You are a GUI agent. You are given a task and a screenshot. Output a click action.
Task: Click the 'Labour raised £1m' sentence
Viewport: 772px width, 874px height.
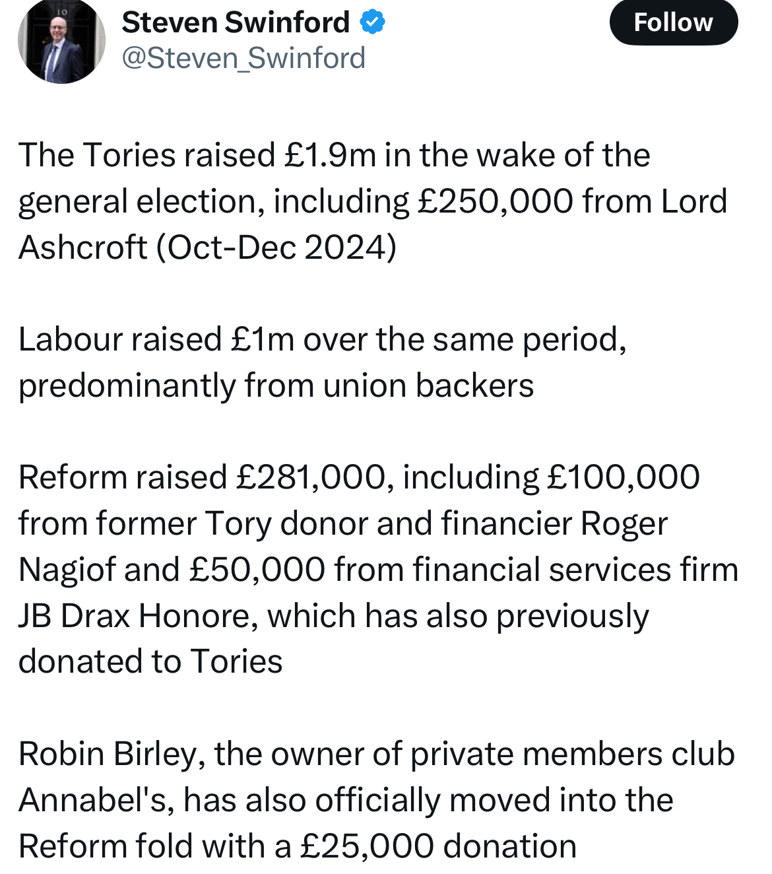tap(156, 340)
